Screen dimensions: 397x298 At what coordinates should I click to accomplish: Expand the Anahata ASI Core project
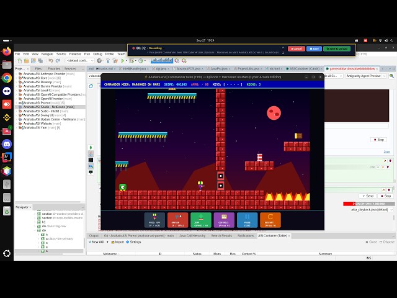[17, 78]
